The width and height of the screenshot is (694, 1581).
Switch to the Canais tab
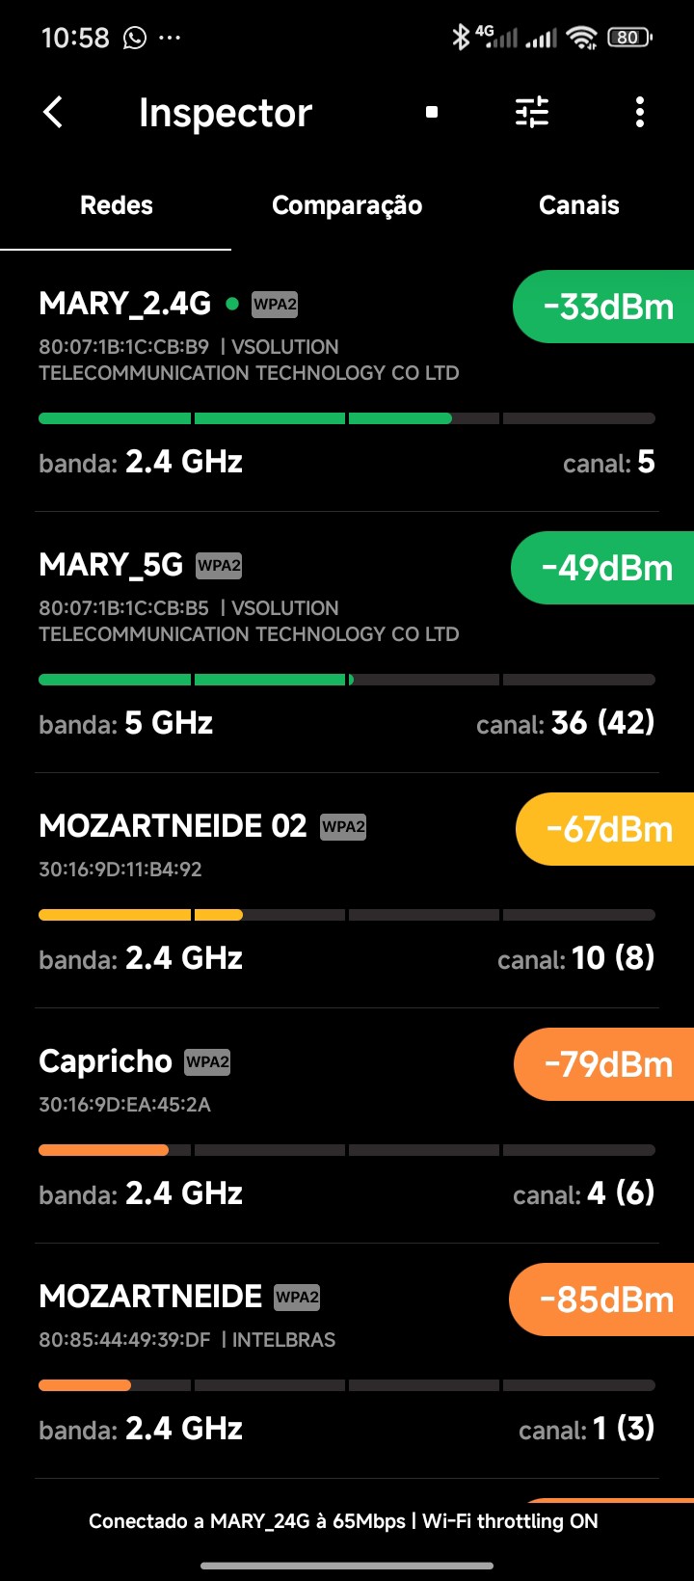coord(578,205)
